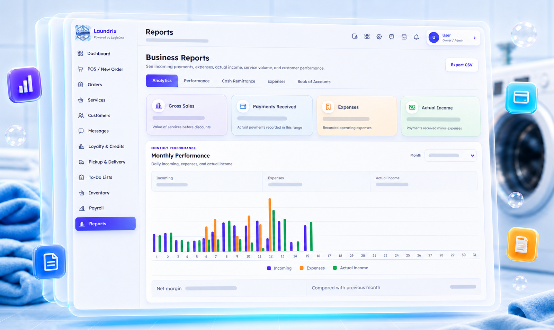Open settings gear in header
Screen dimensions: 554x330
(379, 36)
